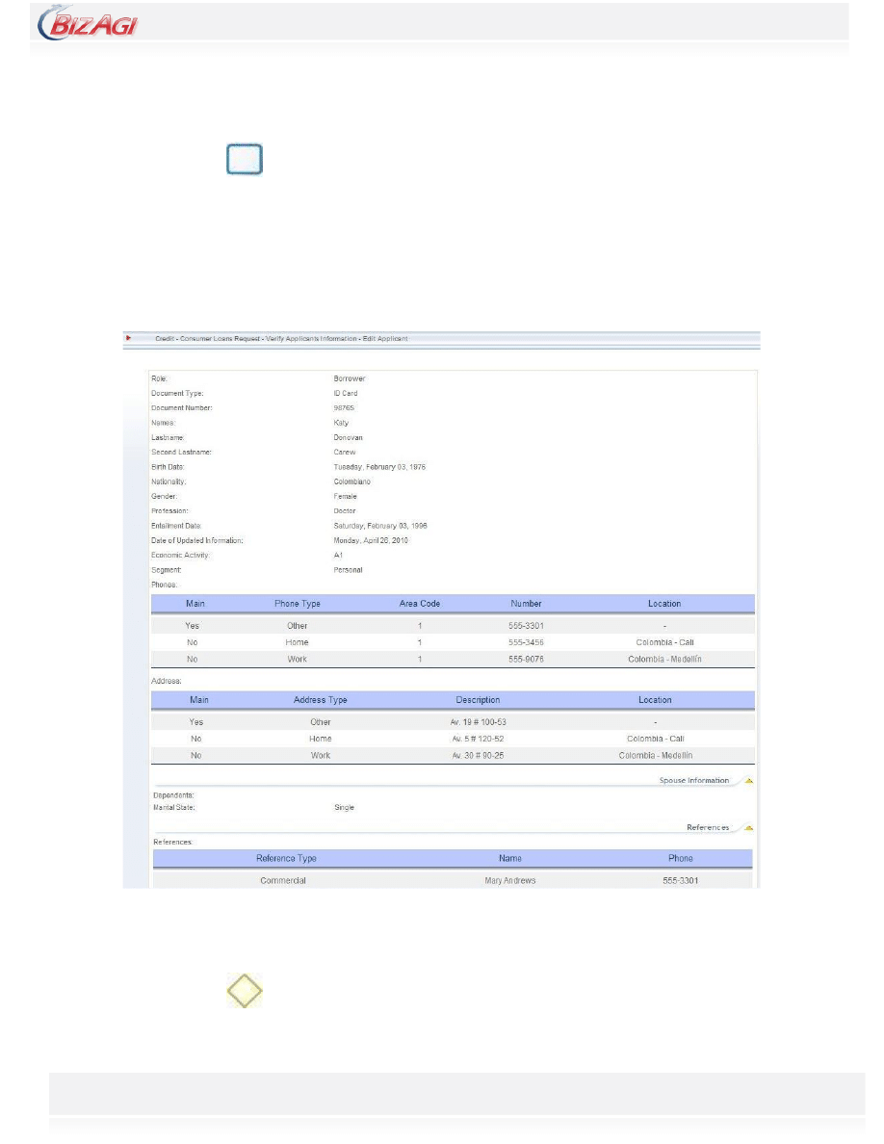Collapse the References section triangle
Screen dimensions: 884x1144
748,828
